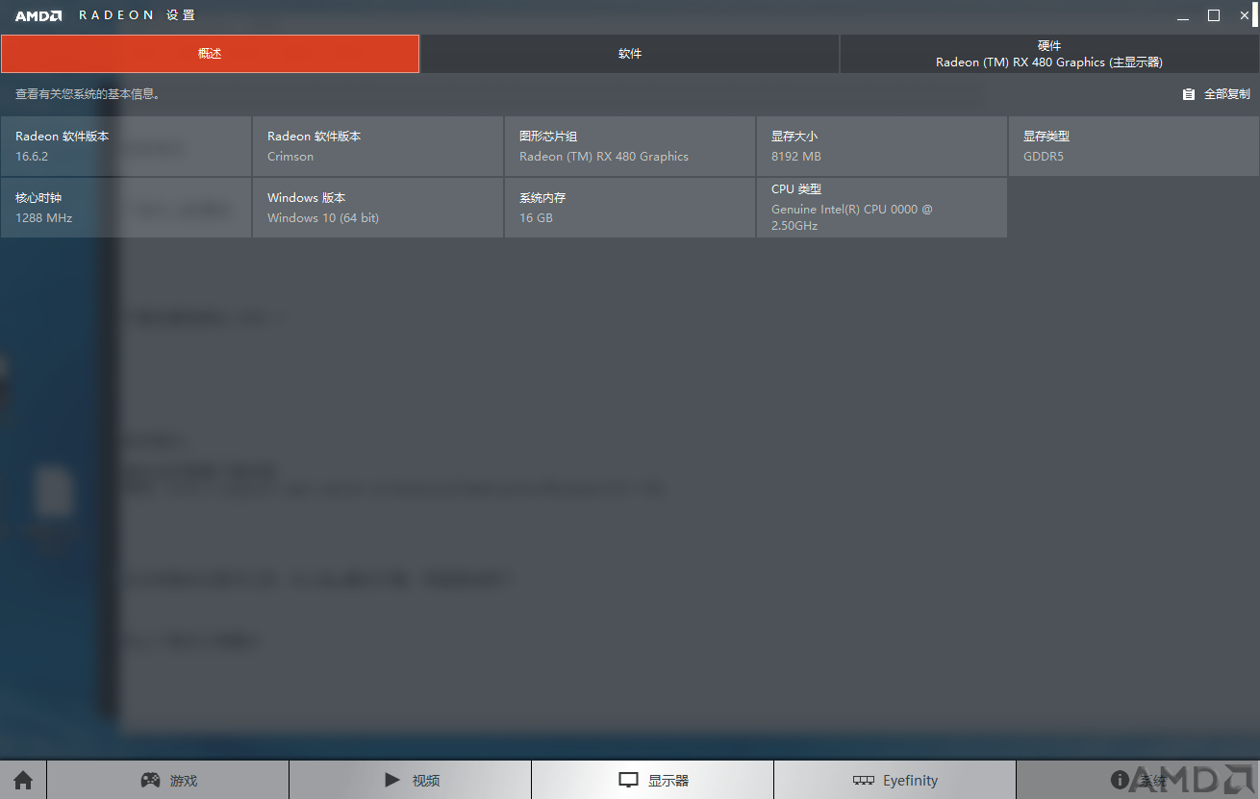Click the gamepad icon in 游戏 tab
The height and width of the screenshot is (799, 1260).
151,780
